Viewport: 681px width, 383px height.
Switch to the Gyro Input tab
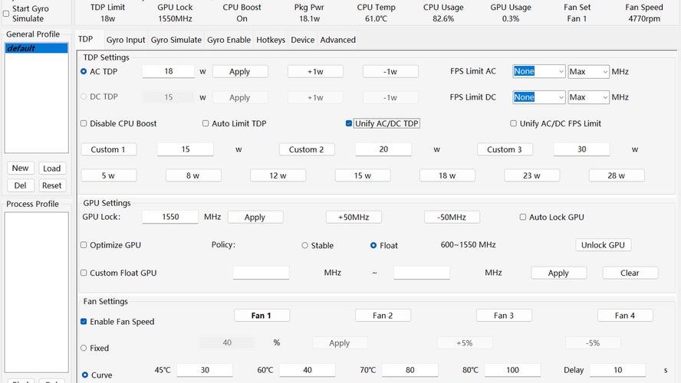pyautogui.click(x=126, y=40)
